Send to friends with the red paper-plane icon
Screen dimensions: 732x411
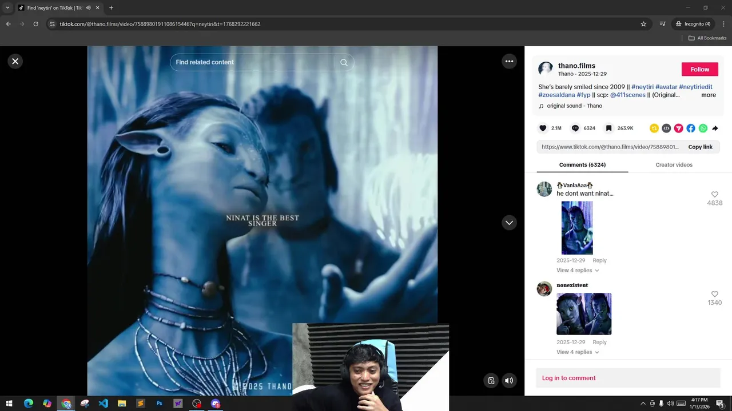(x=678, y=128)
